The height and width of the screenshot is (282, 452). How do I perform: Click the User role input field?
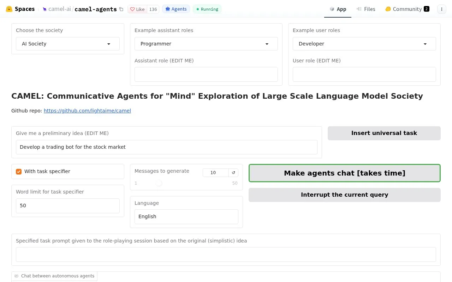(364, 74)
